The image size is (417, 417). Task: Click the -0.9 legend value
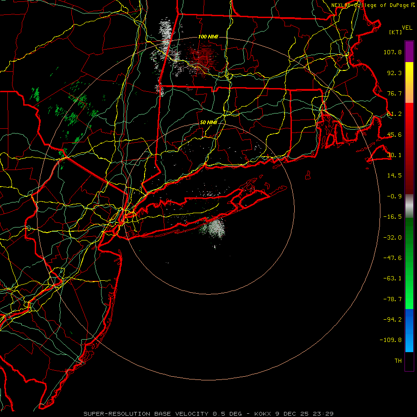pyautogui.click(x=394, y=196)
